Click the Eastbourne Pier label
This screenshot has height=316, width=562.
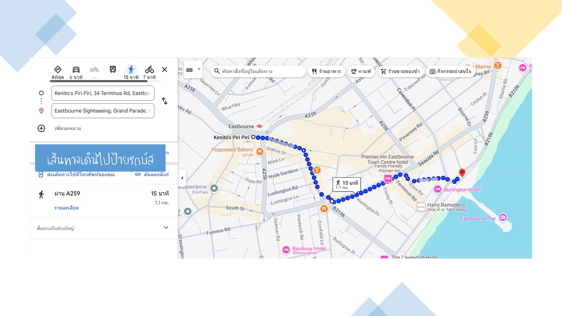(x=478, y=218)
